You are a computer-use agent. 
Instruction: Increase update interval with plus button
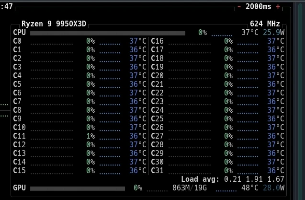tap(278, 7)
